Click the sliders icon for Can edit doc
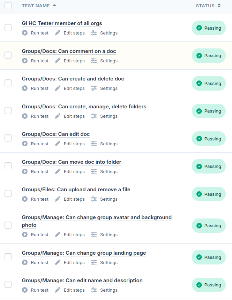Screen dimensions: 232x300 pyautogui.click(x=94, y=144)
